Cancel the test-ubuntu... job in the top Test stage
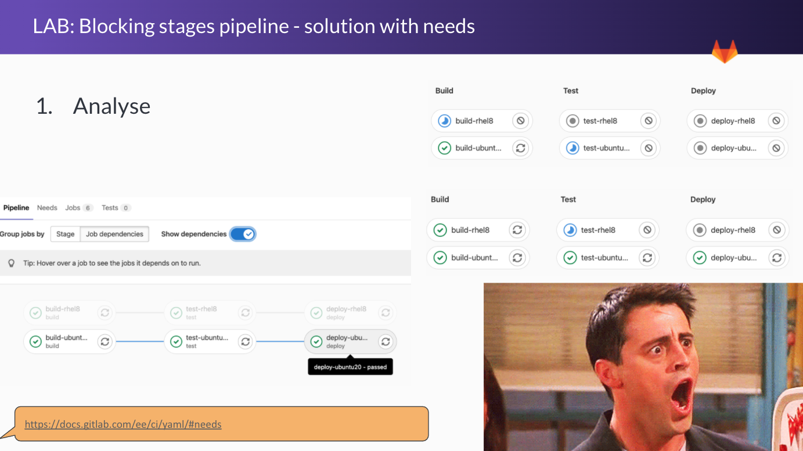The width and height of the screenshot is (803, 451). pos(648,148)
